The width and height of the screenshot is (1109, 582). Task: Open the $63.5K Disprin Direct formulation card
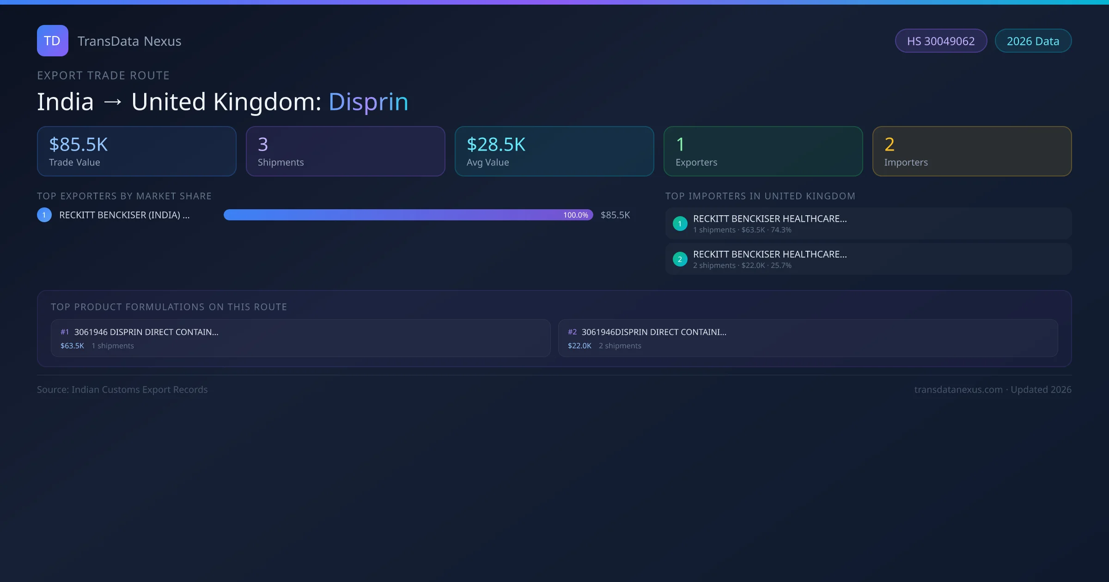tap(300, 338)
